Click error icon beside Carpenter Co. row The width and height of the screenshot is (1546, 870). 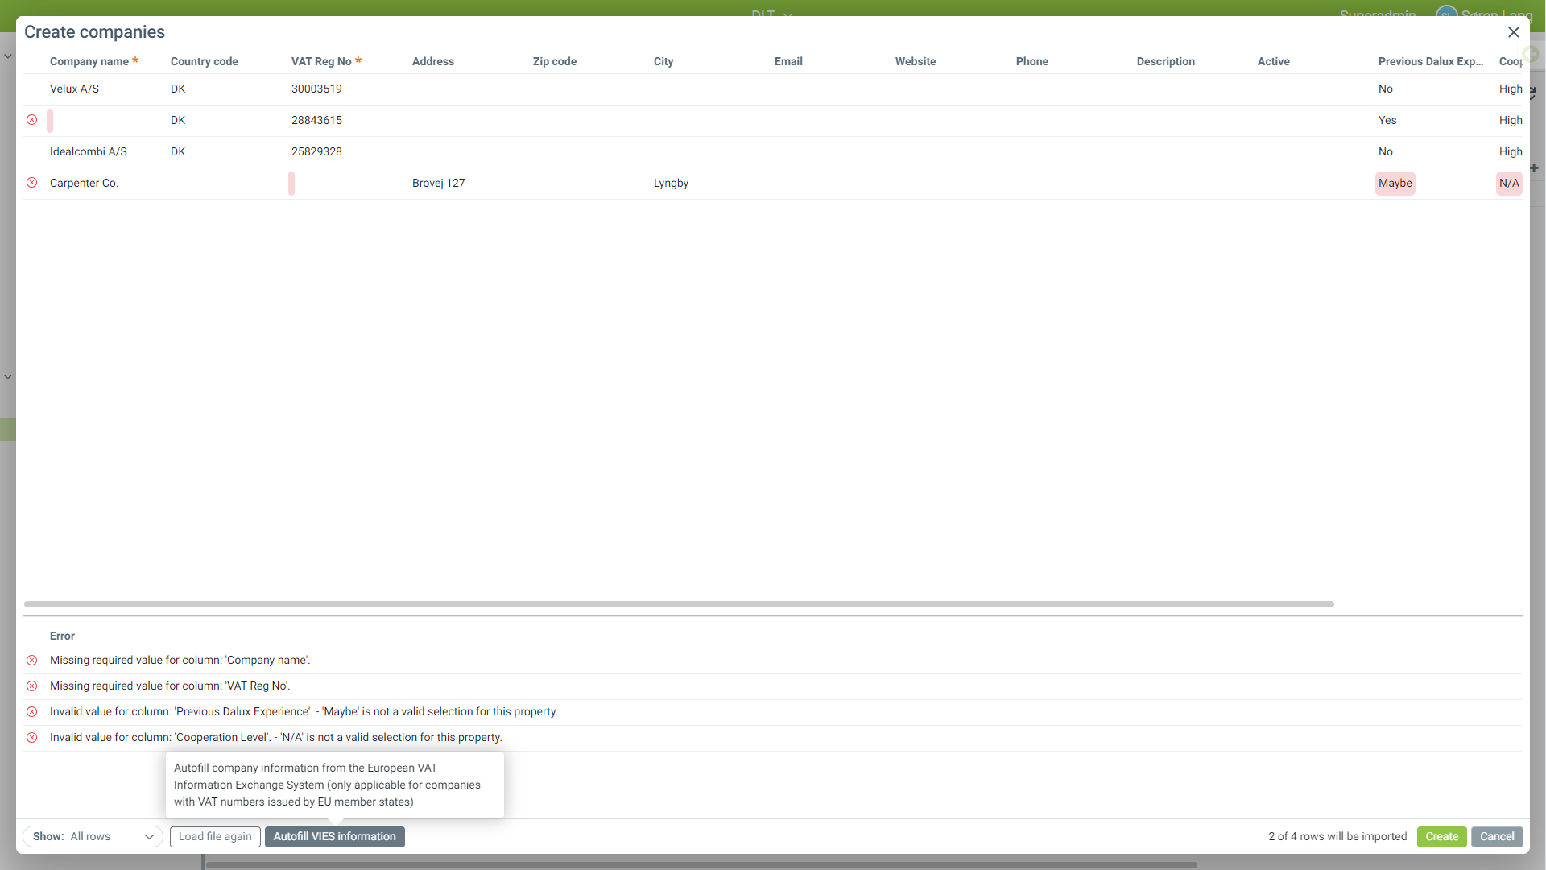pos(31,183)
